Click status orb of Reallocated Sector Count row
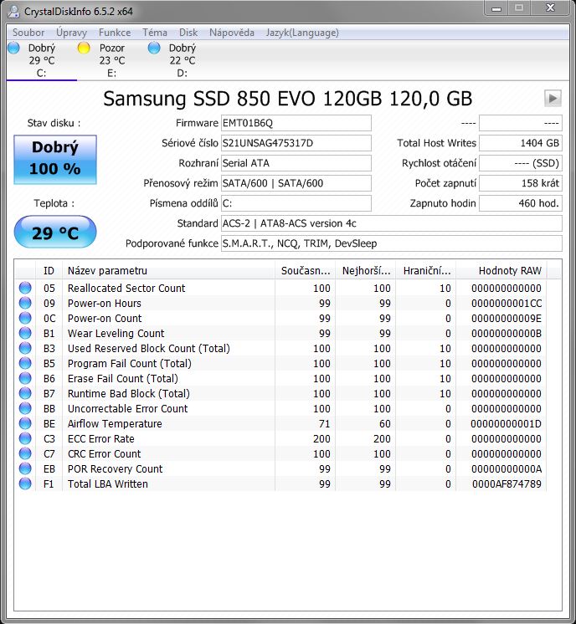 coord(25,288)
